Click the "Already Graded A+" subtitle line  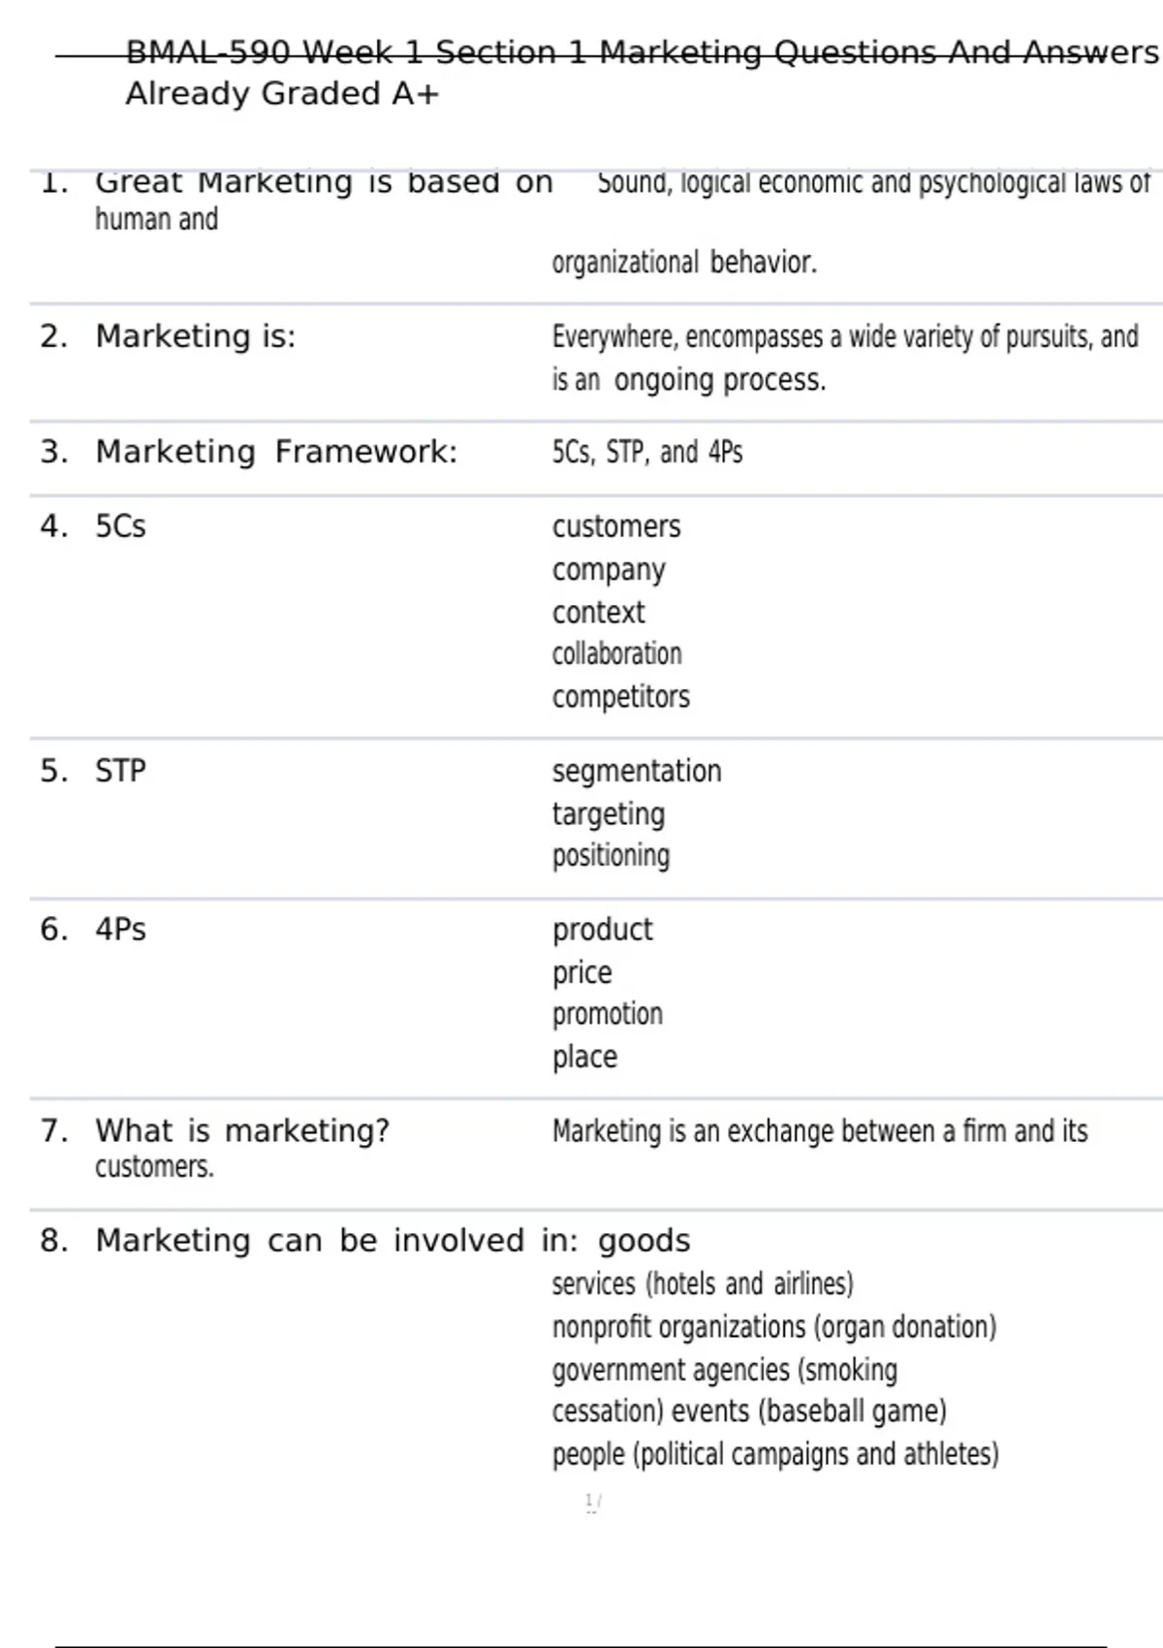point(282,94)
